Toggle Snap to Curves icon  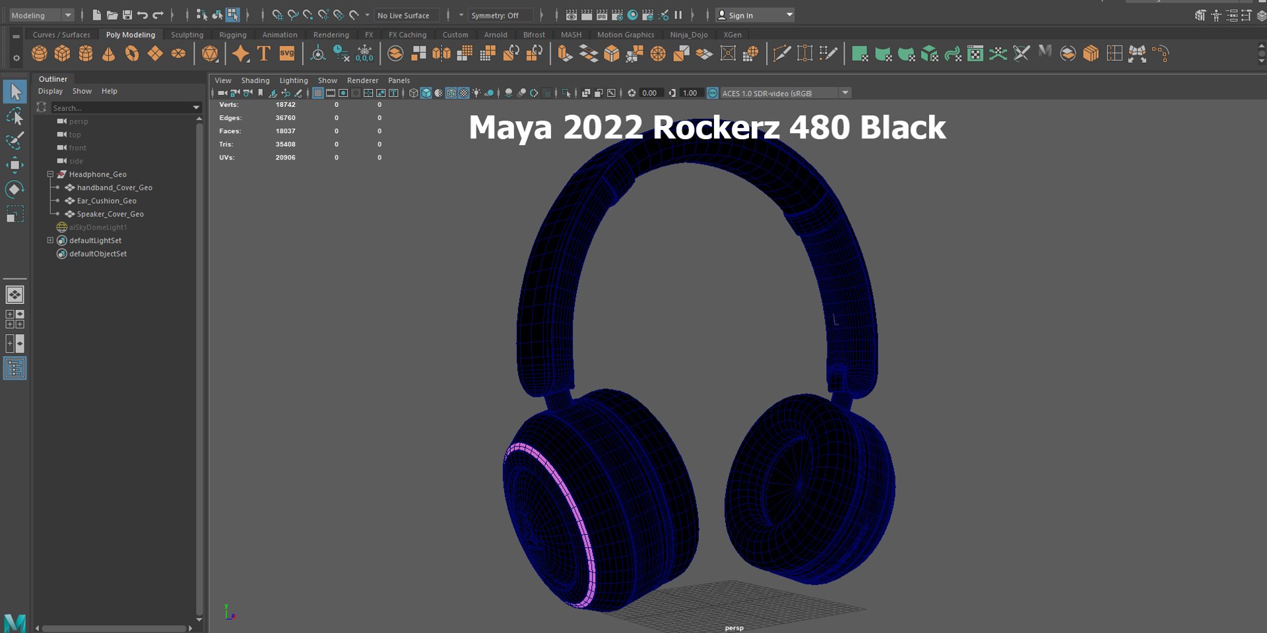293,15
